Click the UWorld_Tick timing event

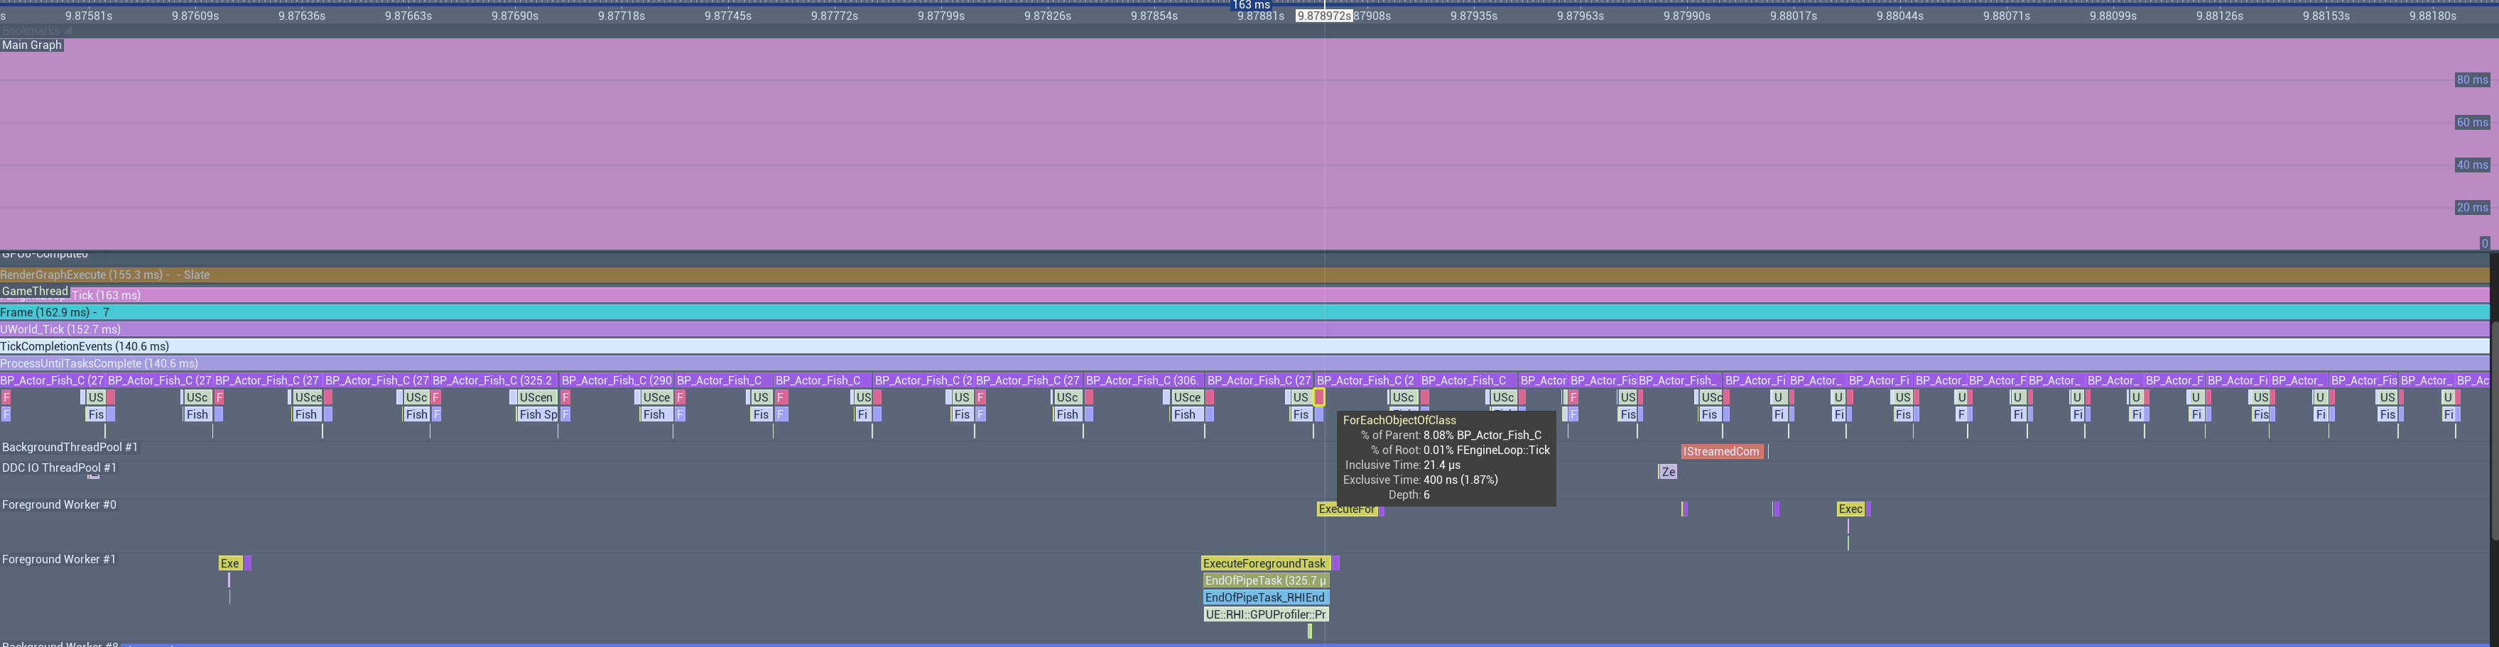[x=1245, y=331]
